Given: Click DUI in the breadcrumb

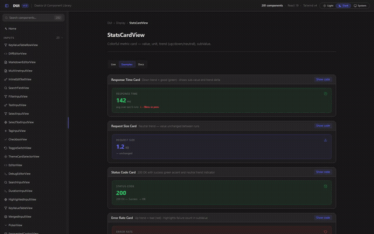Looking at the screenshot, I should [109, 23].
